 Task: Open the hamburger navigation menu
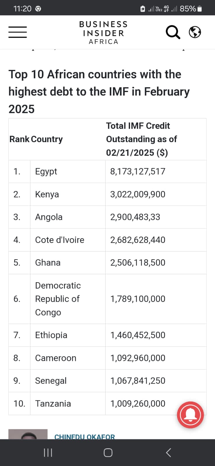click(17, 32)
